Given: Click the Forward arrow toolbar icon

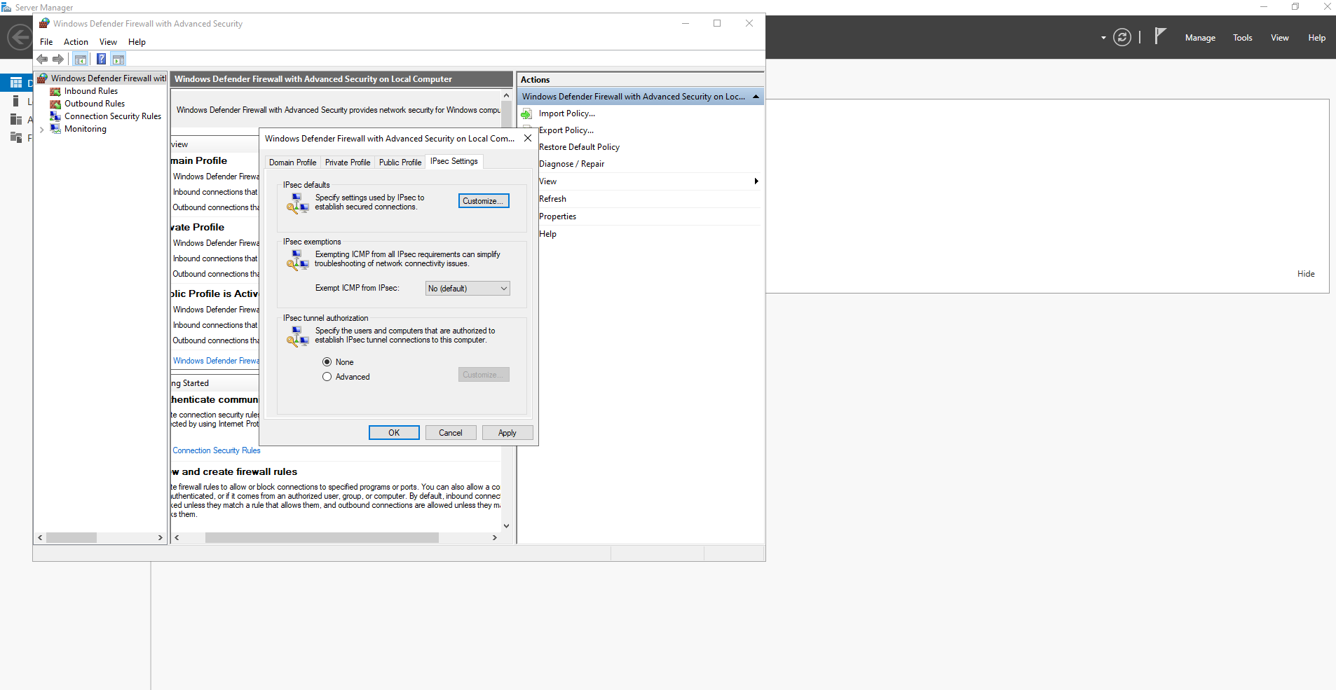Looking at the screenshot, I should (58, 60).
